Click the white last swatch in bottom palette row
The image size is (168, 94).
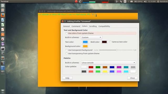pos(133,71)
